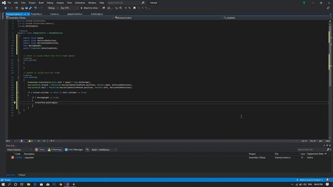Click the split-editor handle above scrollbar
The width and height of the screenshot is (333, 187).
330,21
